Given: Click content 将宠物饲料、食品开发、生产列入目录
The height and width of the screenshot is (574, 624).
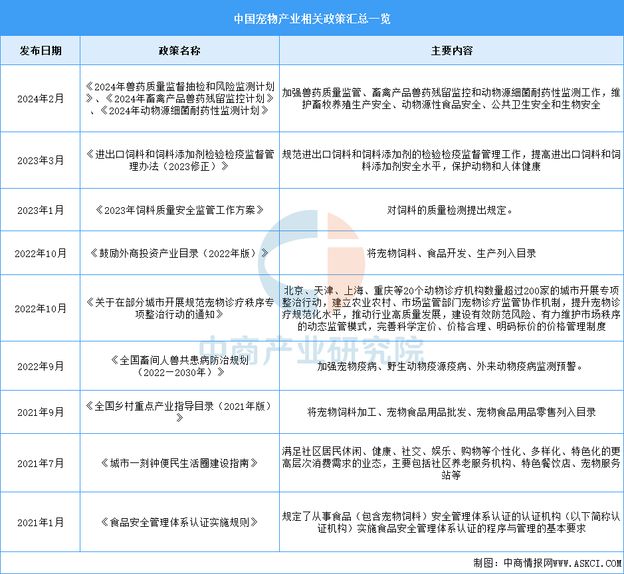Looking at the screenshot, I should click(451, 253).
